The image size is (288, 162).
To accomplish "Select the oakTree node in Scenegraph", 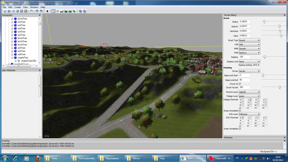I will 22,54.
